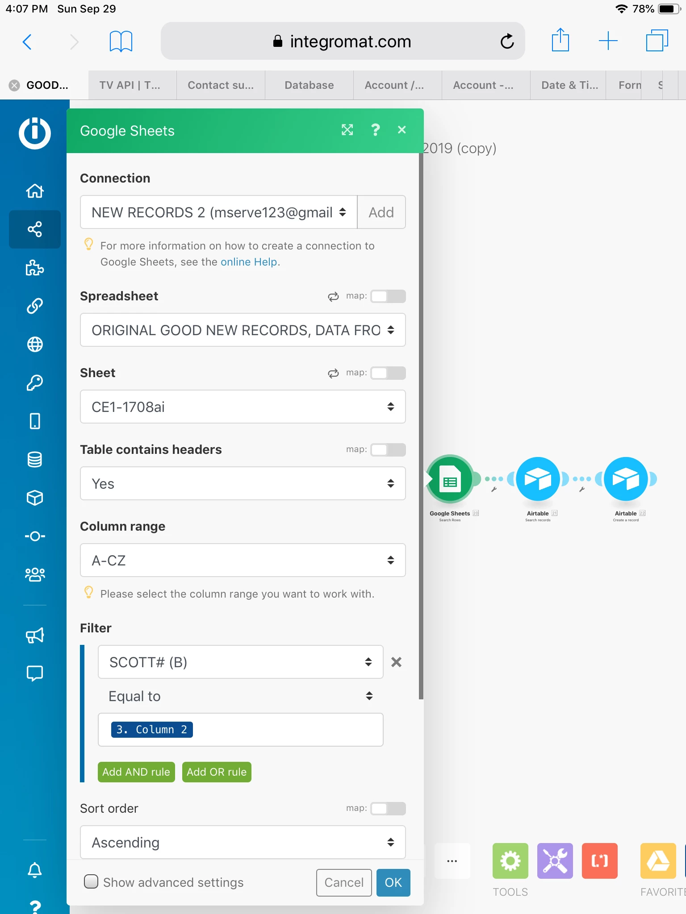
Task: Switch to Database browser tab
Action: (x=309, y=85)
